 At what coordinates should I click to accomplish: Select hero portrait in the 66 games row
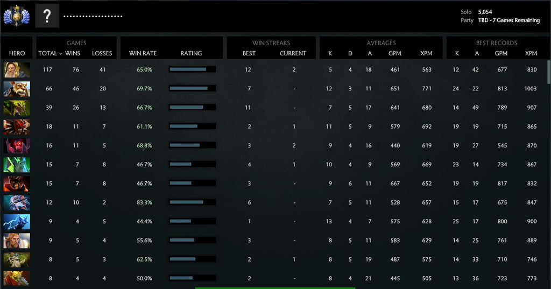[x=17, y=88]
